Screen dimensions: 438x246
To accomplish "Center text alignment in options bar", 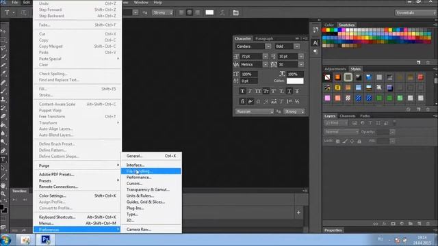I will click(190, 12).
